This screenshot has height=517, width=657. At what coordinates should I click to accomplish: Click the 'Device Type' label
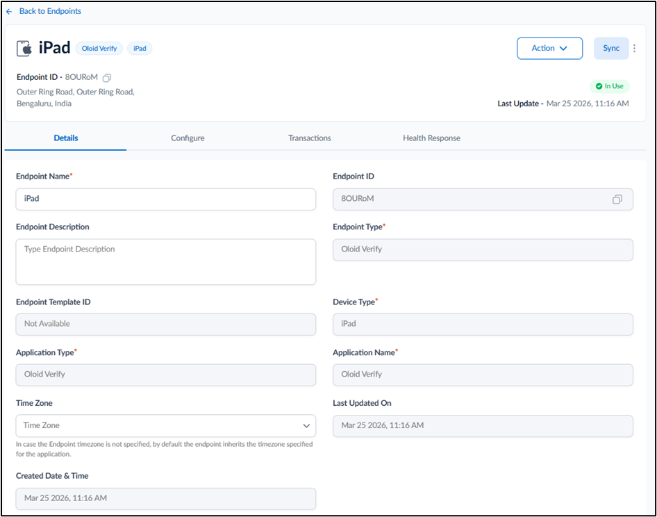(x=354, y=302)
